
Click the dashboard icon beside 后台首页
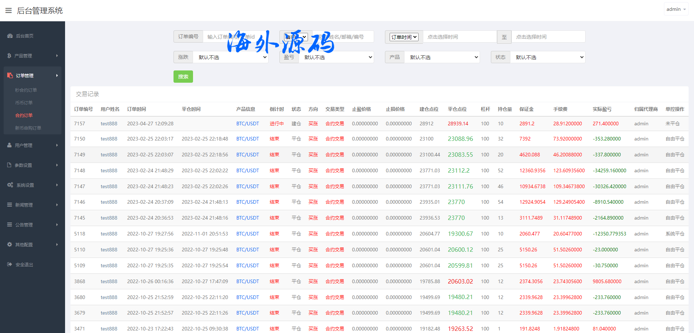(10, 36)
